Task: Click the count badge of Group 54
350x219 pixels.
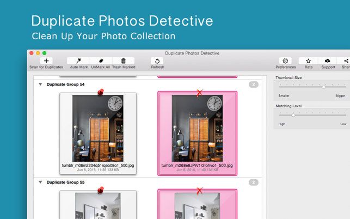Action: click(254, 84)
